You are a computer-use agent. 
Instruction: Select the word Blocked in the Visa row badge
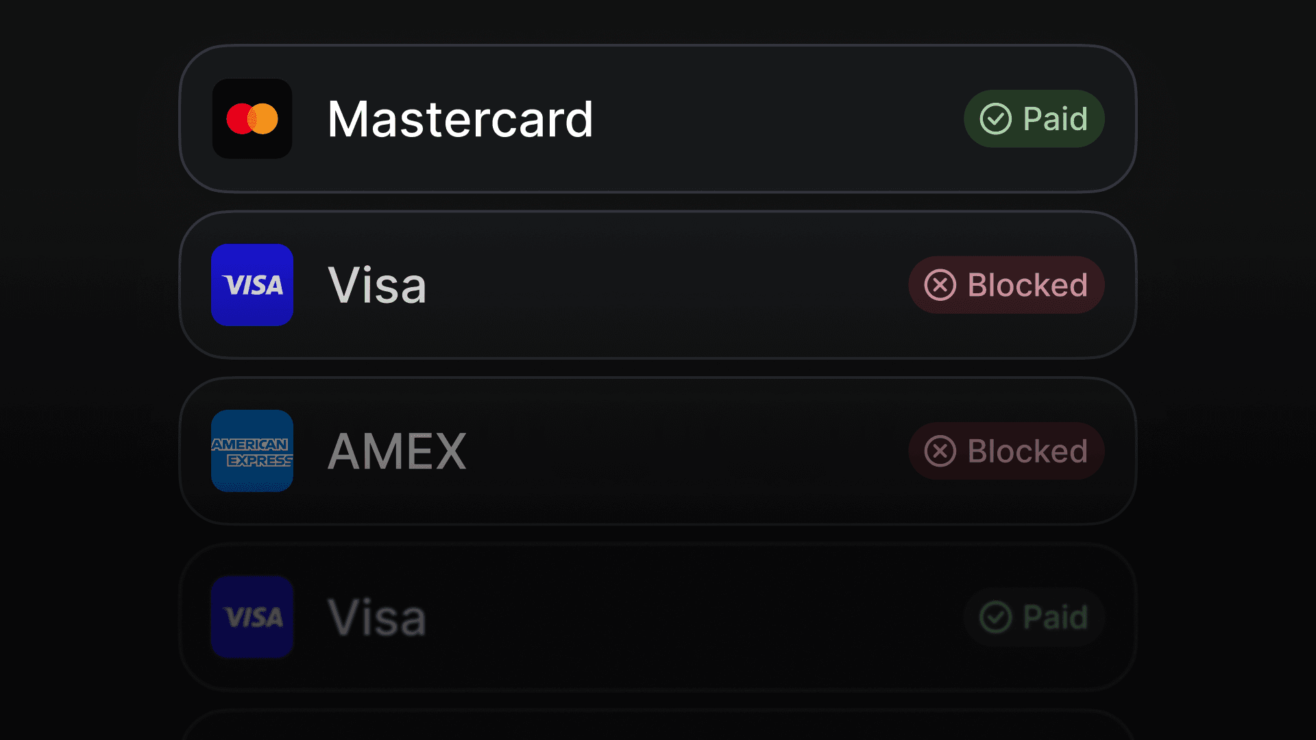pyautogui.click(x=1027, y=285)
